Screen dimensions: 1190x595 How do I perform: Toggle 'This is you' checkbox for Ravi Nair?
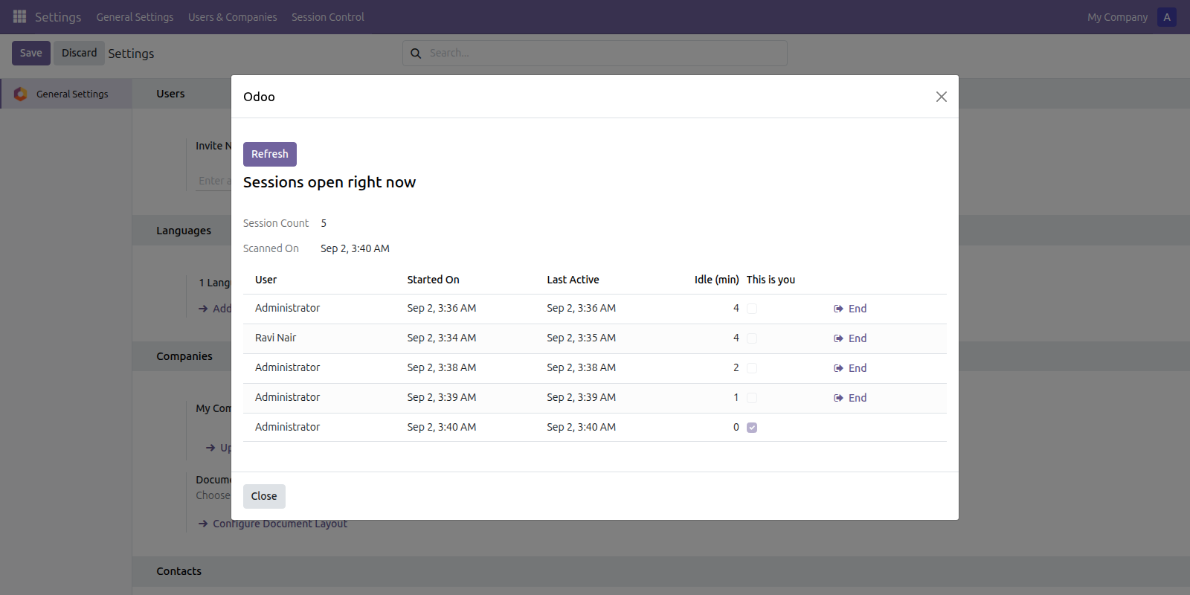[752, 338]
